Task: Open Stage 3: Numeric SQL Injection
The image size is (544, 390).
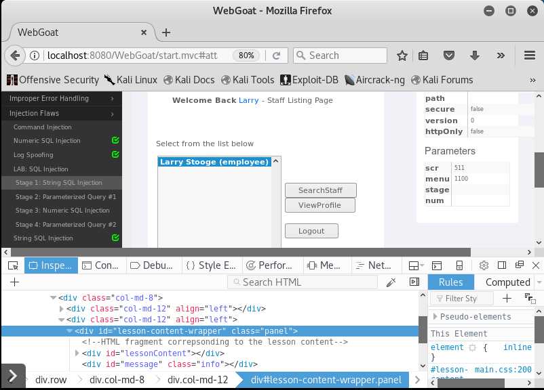Action: click(62, 211)
